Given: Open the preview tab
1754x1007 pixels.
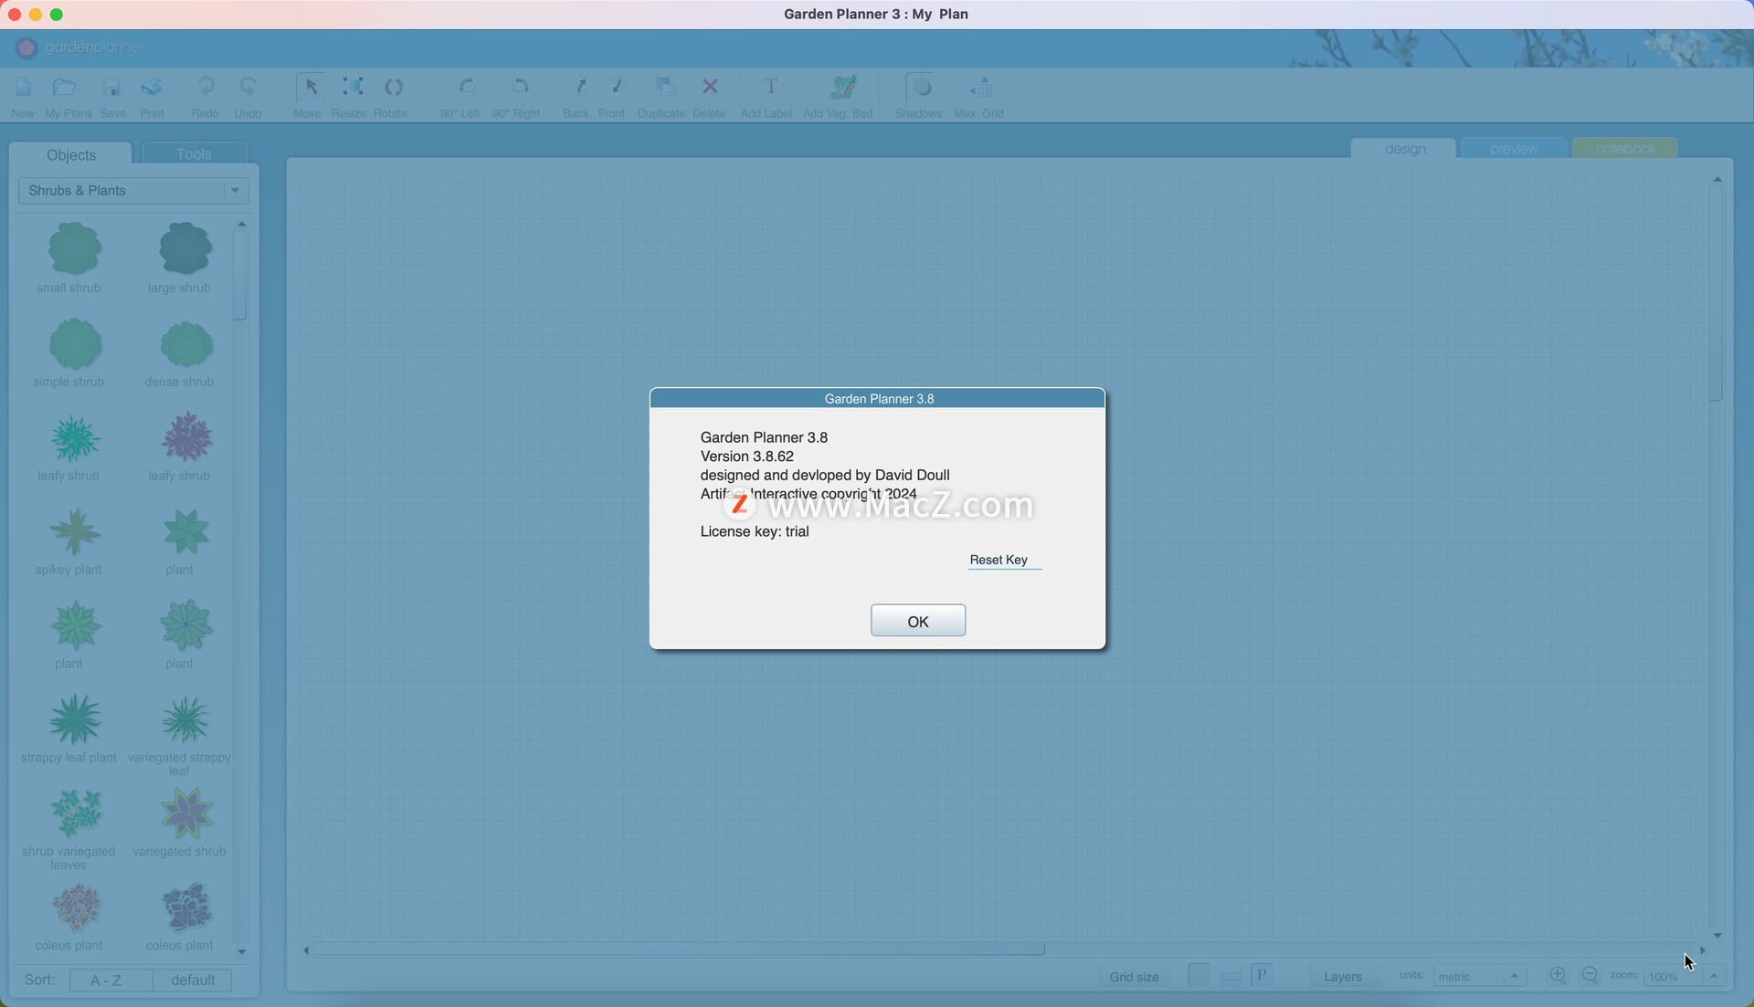Looking at the screenshot, I should coord(1514,149).
